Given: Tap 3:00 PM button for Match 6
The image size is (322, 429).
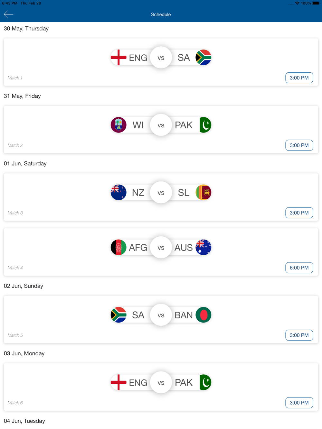Looking at the screenshot, I should [299, 403].
